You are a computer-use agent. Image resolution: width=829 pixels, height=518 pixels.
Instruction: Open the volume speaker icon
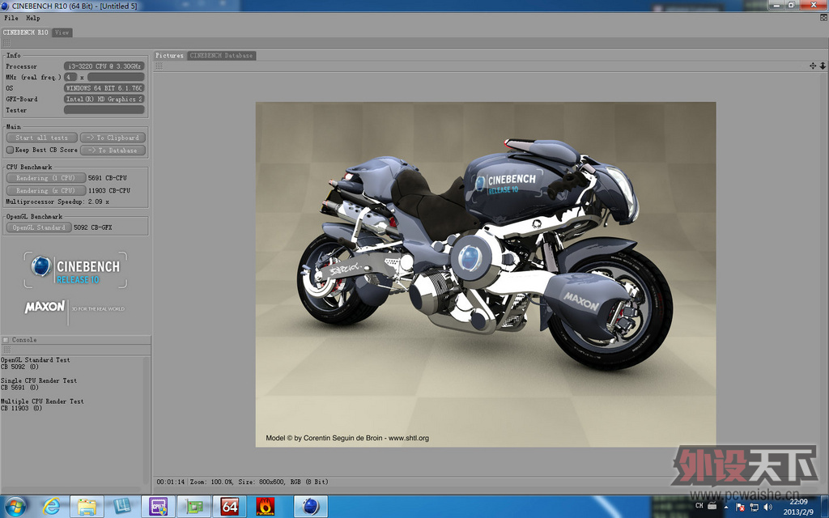point(767,507)
